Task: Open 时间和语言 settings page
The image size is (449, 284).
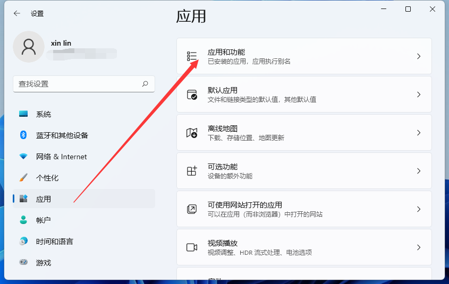Action: click(54, 242)
